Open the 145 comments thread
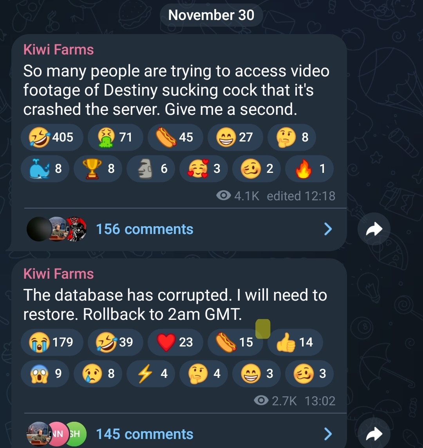 pyautogui.click(x=145, y=434)
